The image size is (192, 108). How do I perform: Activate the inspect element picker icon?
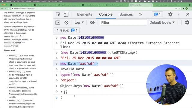point(58,14)
